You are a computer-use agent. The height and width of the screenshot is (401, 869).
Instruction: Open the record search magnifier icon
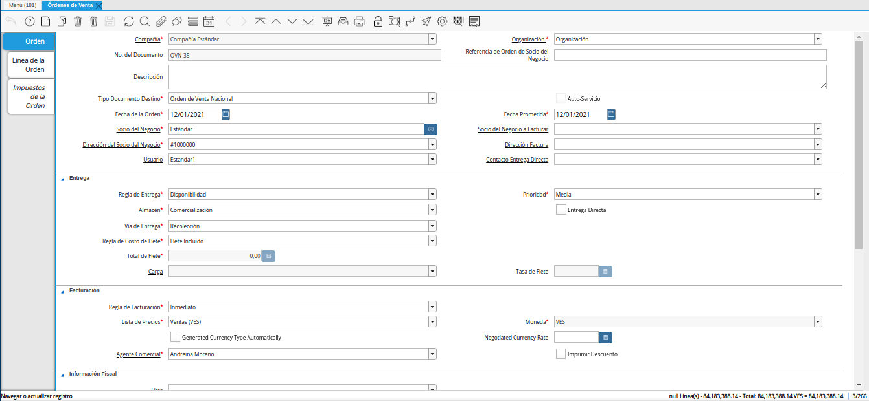point(145,21)
